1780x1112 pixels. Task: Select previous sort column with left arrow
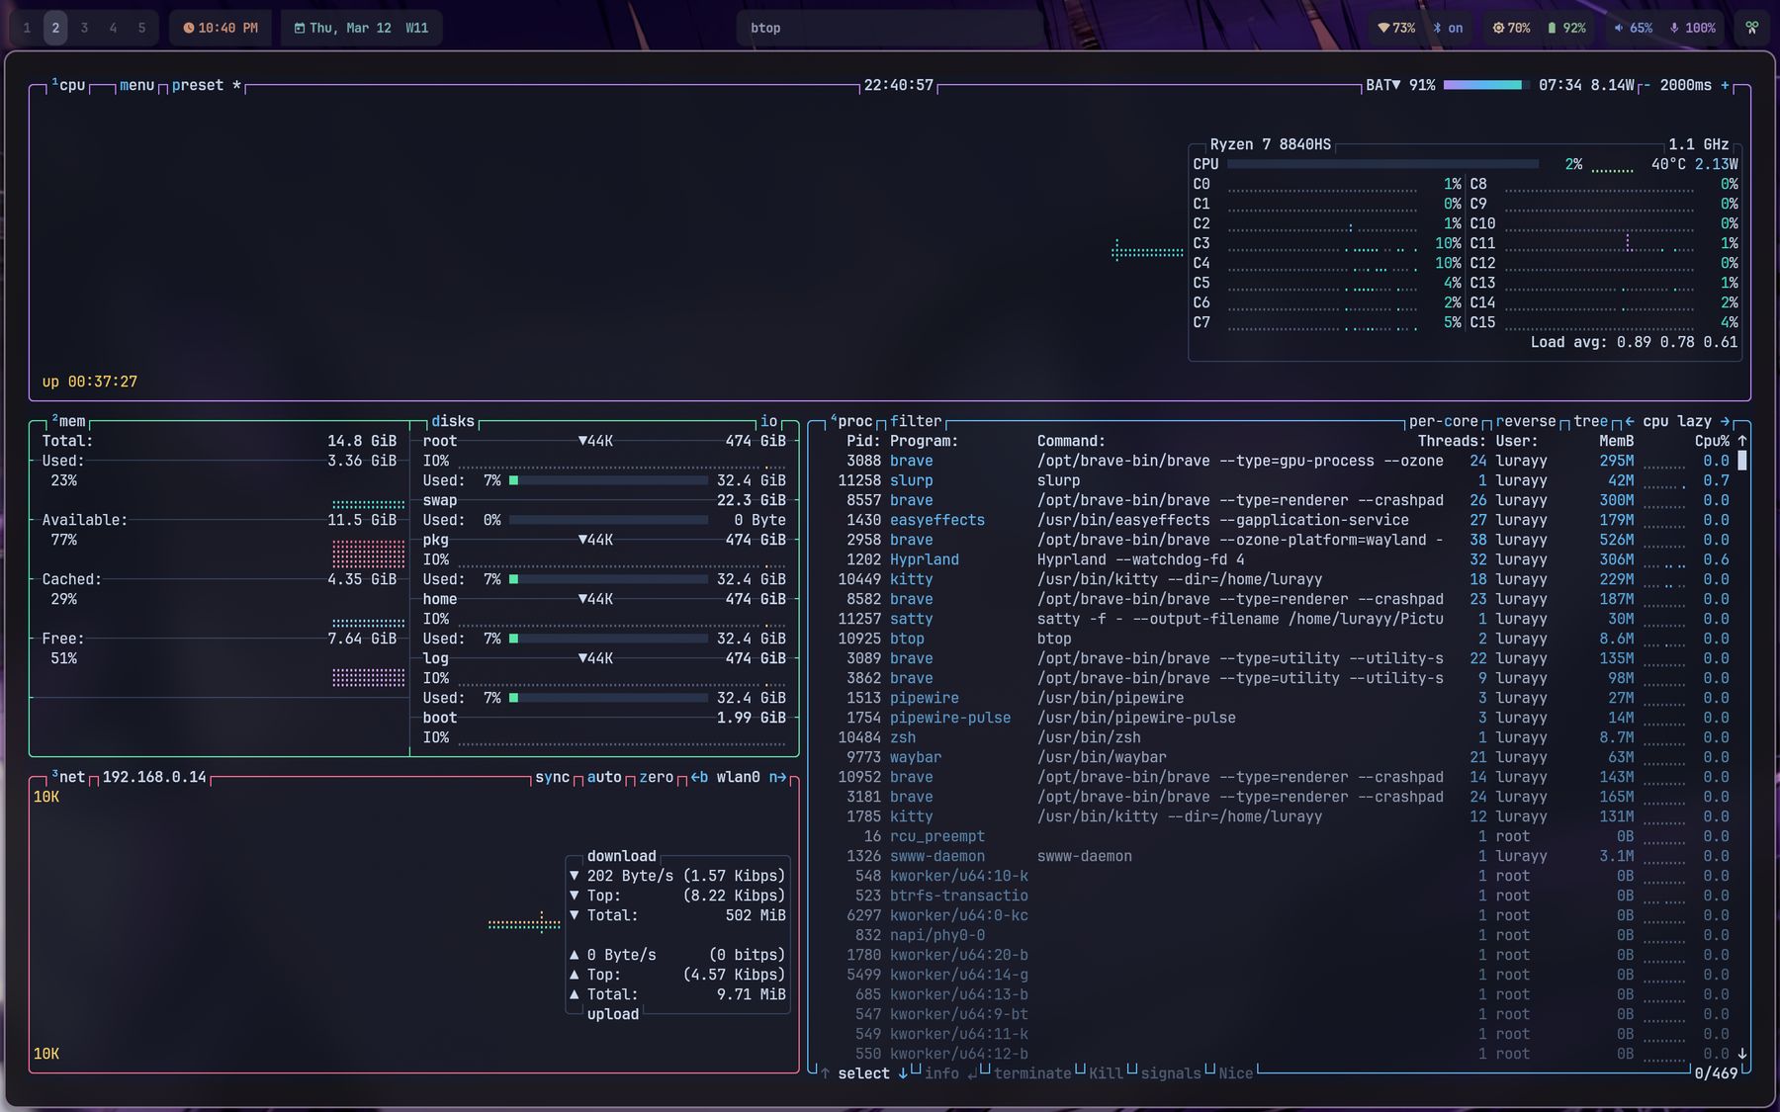[x=1630, y=421]
